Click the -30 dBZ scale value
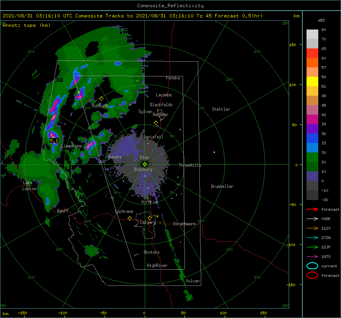 (325, 200)
